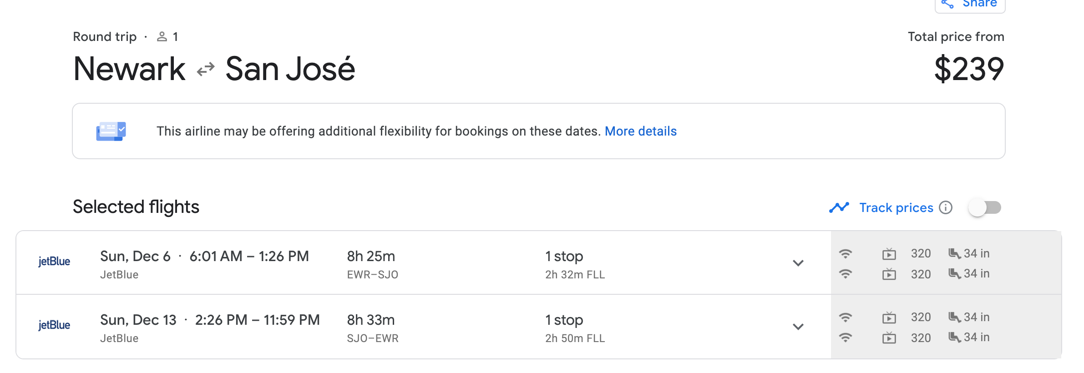Click the Track prices graph icon

click(839, 207)
